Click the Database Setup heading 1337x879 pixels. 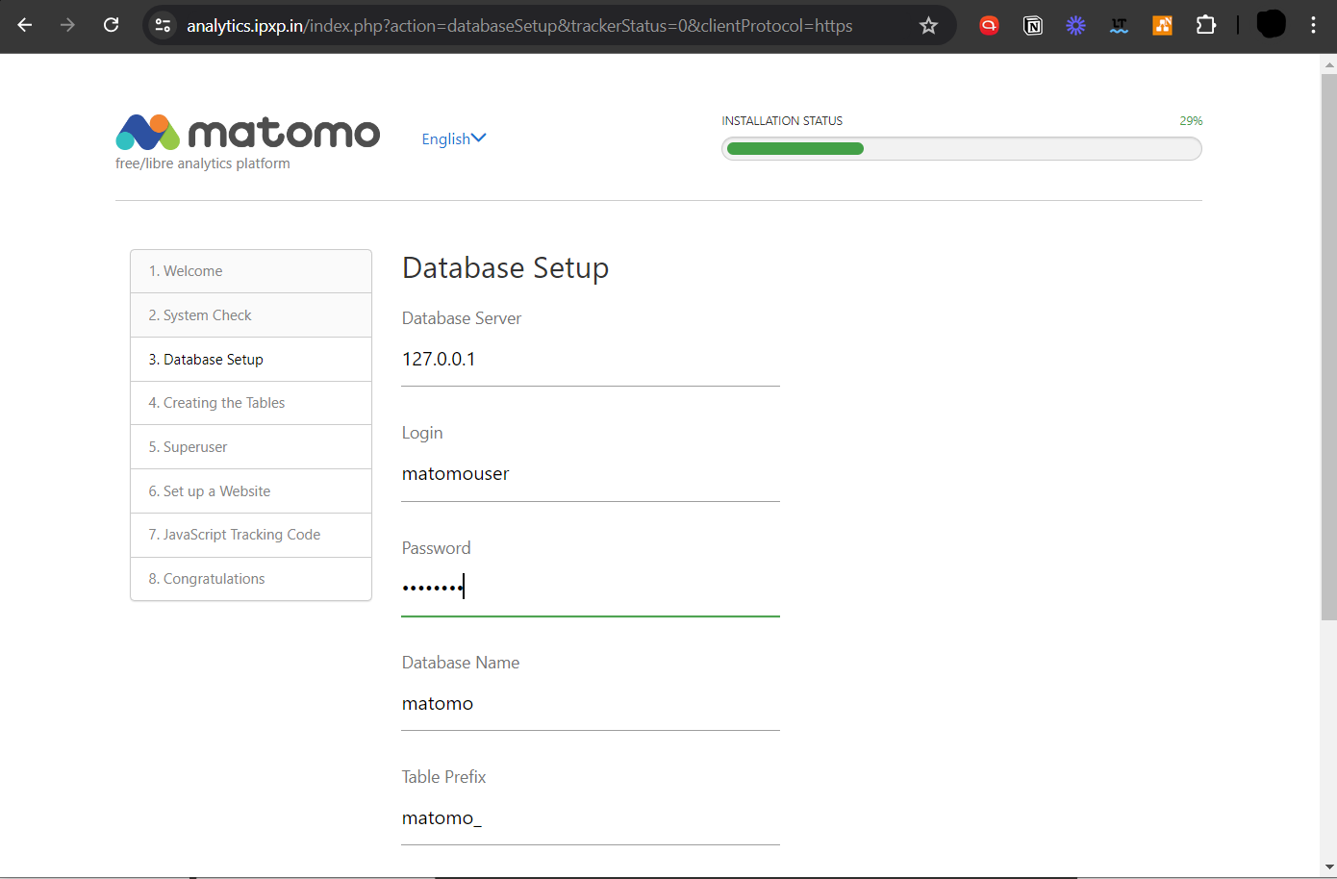coord(506,268)
